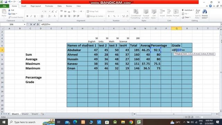Open the File tab
Viewport: 222px width, 125px height.
pyautogui.click(x=5, y=6)
